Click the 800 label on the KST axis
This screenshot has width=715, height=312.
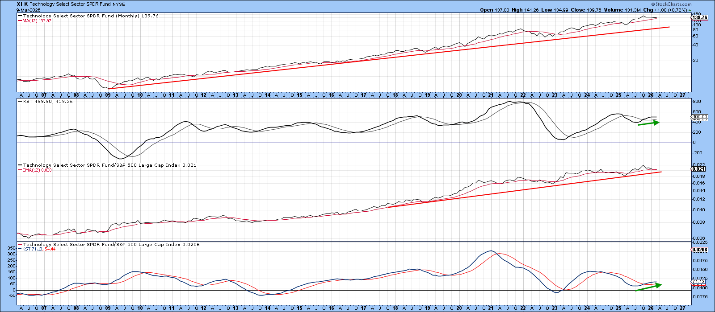tap(697, 102)
